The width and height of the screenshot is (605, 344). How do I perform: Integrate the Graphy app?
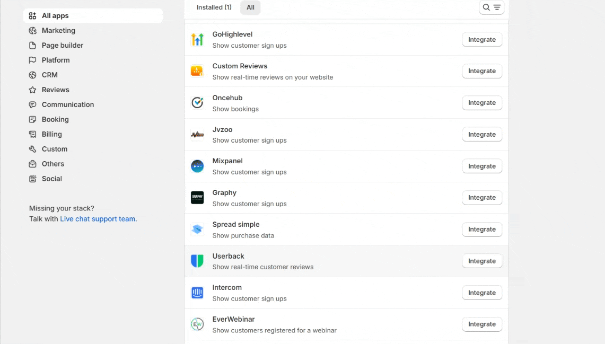tap(482, 198)
